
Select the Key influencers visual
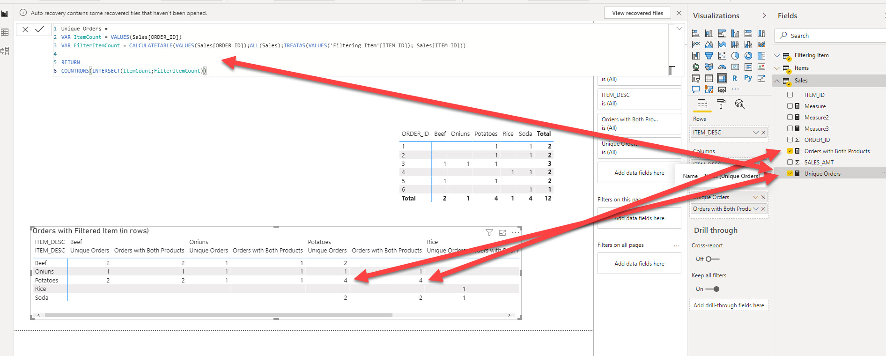(x=761, y=78)
